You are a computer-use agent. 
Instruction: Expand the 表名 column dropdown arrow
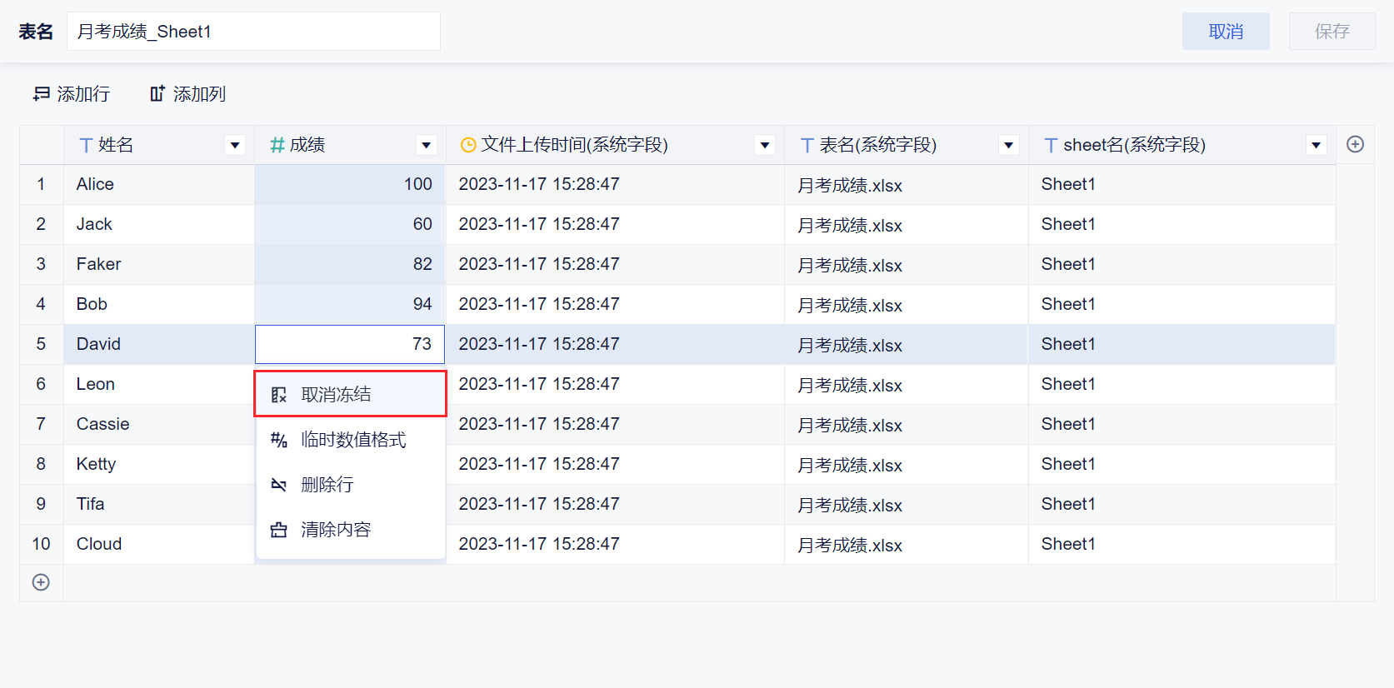click(1008, 145)
